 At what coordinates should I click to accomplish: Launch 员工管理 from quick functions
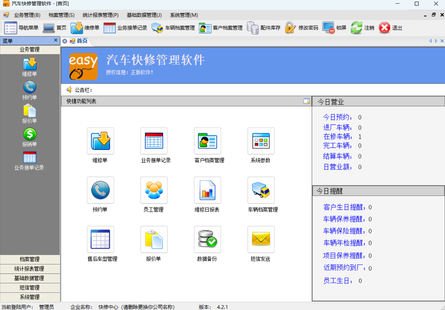pos(154,190)
